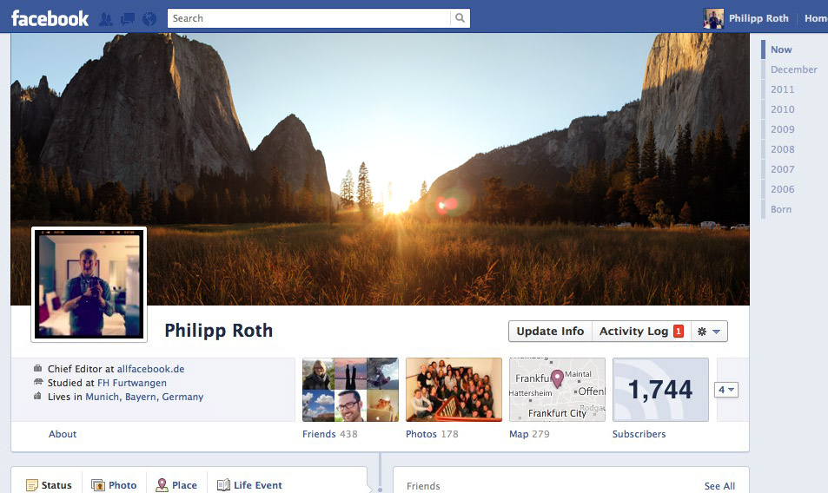
Task: Select the Photo composer tab
Action: [114, 485]
